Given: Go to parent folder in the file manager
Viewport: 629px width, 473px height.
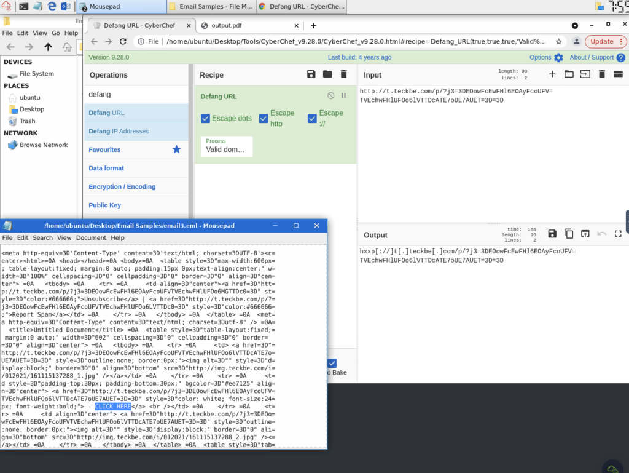Looking at the screenshot, I should tap(48, 47).
